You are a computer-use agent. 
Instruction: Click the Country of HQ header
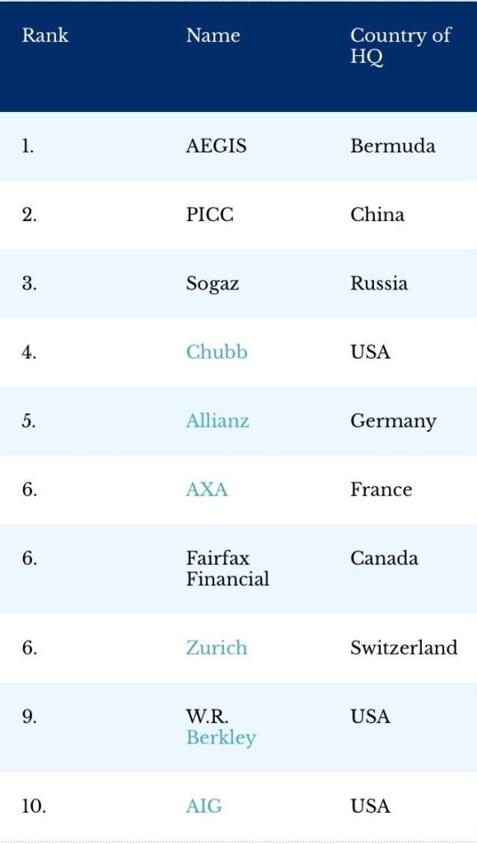[x=400, y=46]
